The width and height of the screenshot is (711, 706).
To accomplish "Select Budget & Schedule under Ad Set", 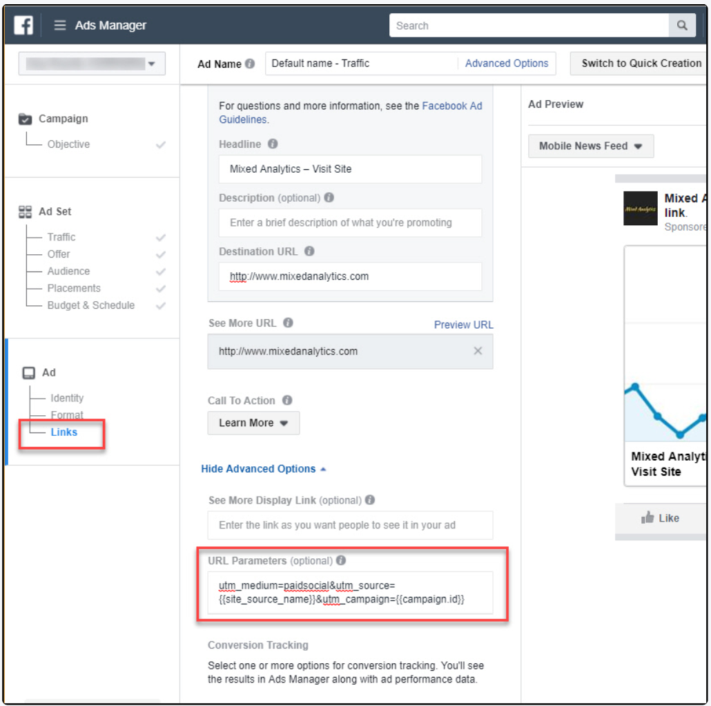I will click(90, 305).
